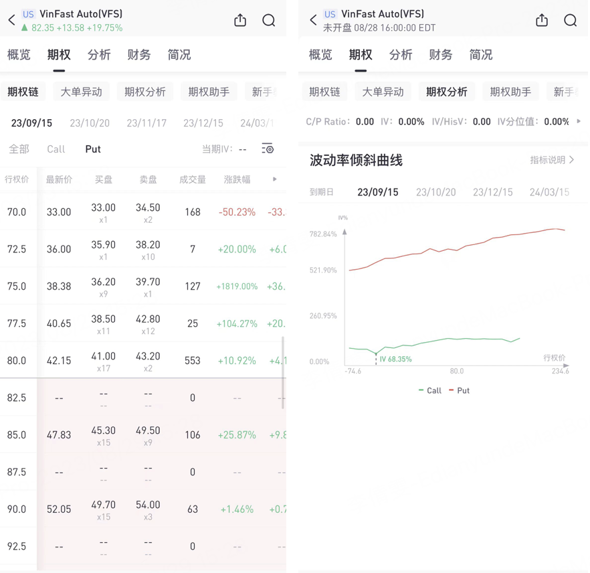Select skew curve expiry 23/12/15
The height and width of the screenshot is (573, 590).
[x=492, y=192]
